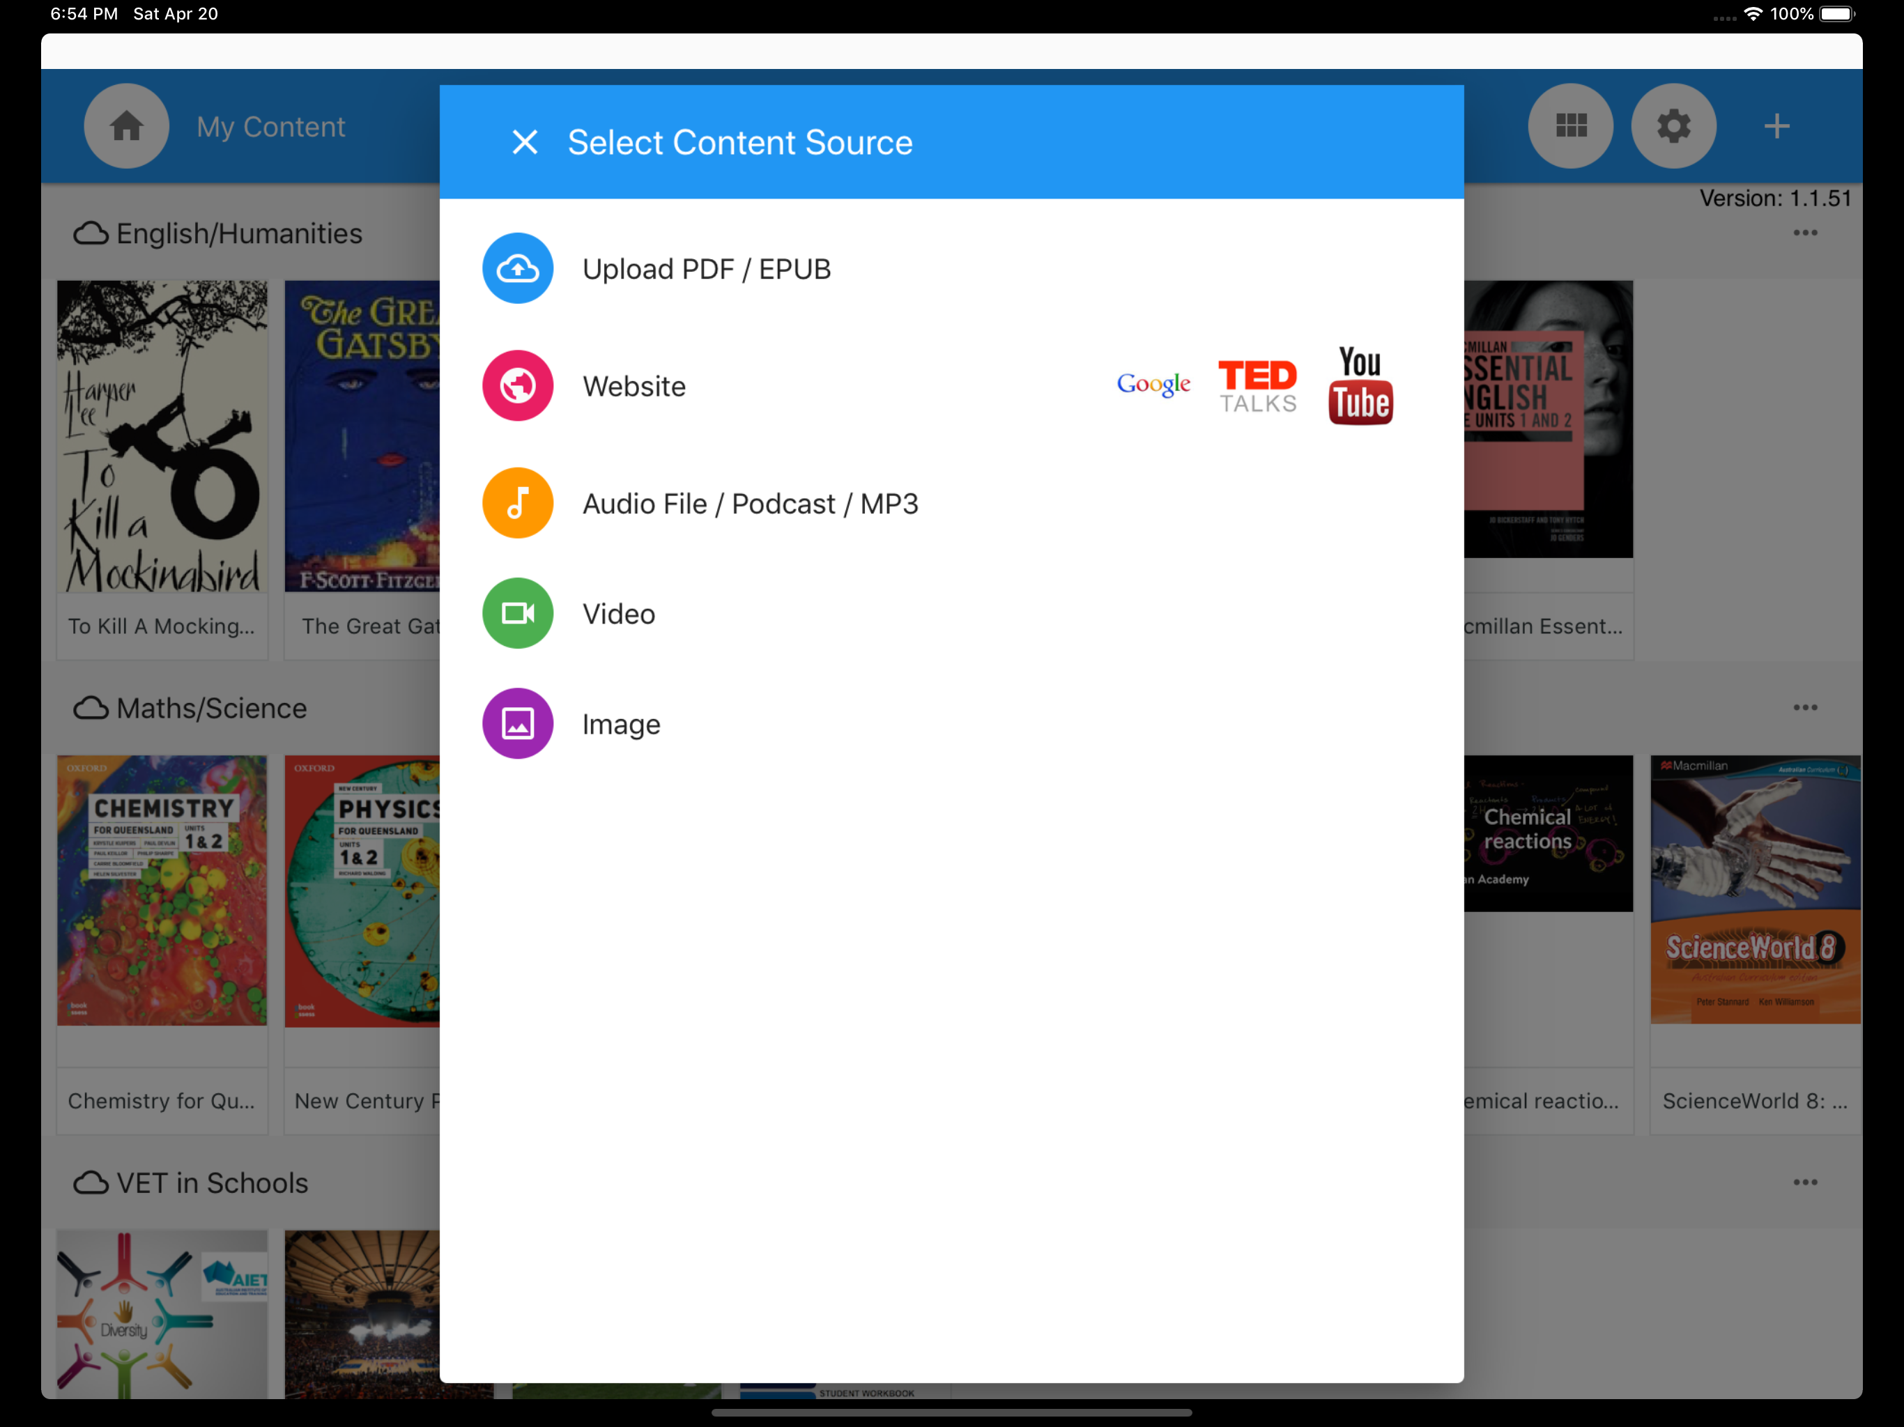
Task: Click the Maths/Science cloud icon
Action: pos(91,707)
